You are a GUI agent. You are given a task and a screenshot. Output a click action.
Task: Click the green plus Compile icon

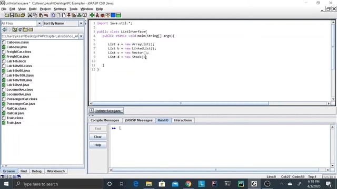pyautogui.click(x=92, y=15)
